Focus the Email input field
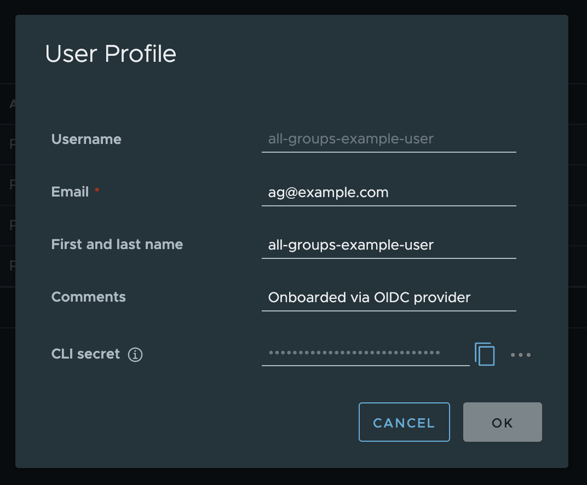This screenshot has width=587, height=485. click(389, 193)
